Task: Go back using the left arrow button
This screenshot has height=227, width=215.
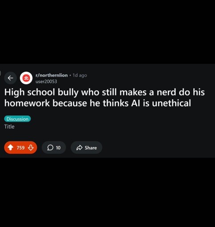Action: coord(10,78)
